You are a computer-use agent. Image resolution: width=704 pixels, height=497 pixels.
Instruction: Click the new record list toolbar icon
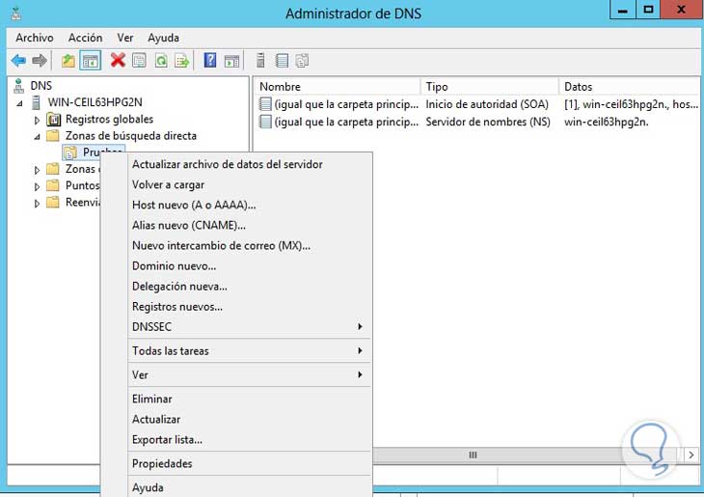282,61
